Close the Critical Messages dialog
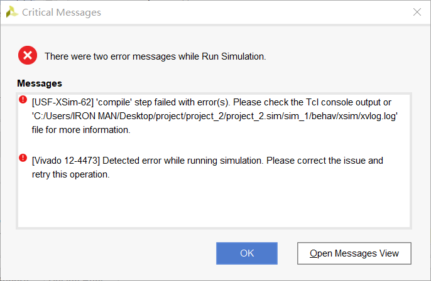431x281 pixels. point(417,13)
